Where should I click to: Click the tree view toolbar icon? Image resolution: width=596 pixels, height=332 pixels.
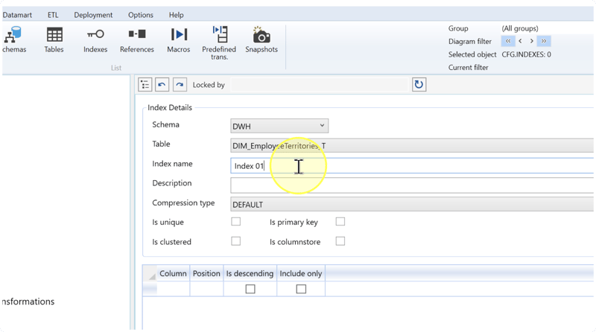coord(145,85)
